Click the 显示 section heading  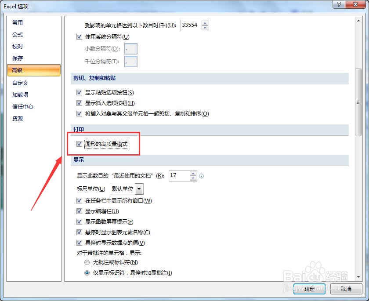click(x=79, y=160)
